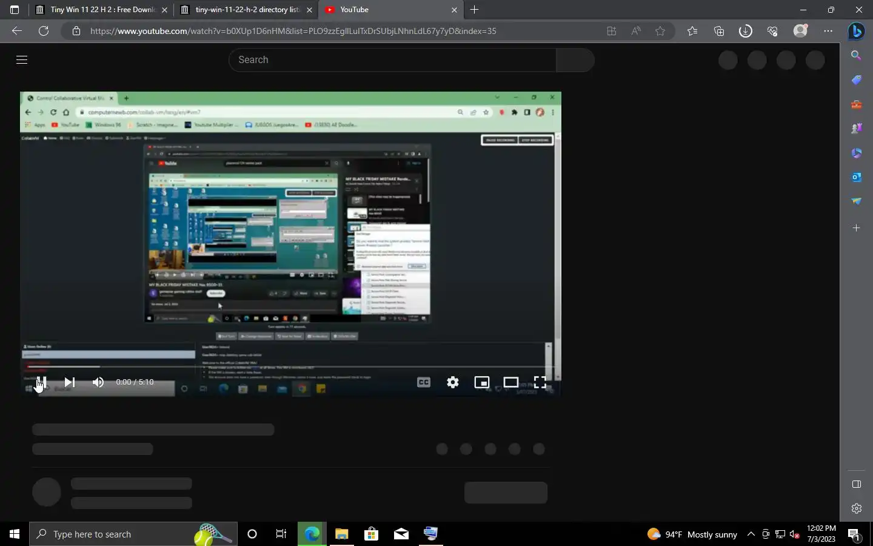The width and height of the screenshot is (873, 546).
Task: Open sidebar Tools briefcase
Action: tap(856, 104)
